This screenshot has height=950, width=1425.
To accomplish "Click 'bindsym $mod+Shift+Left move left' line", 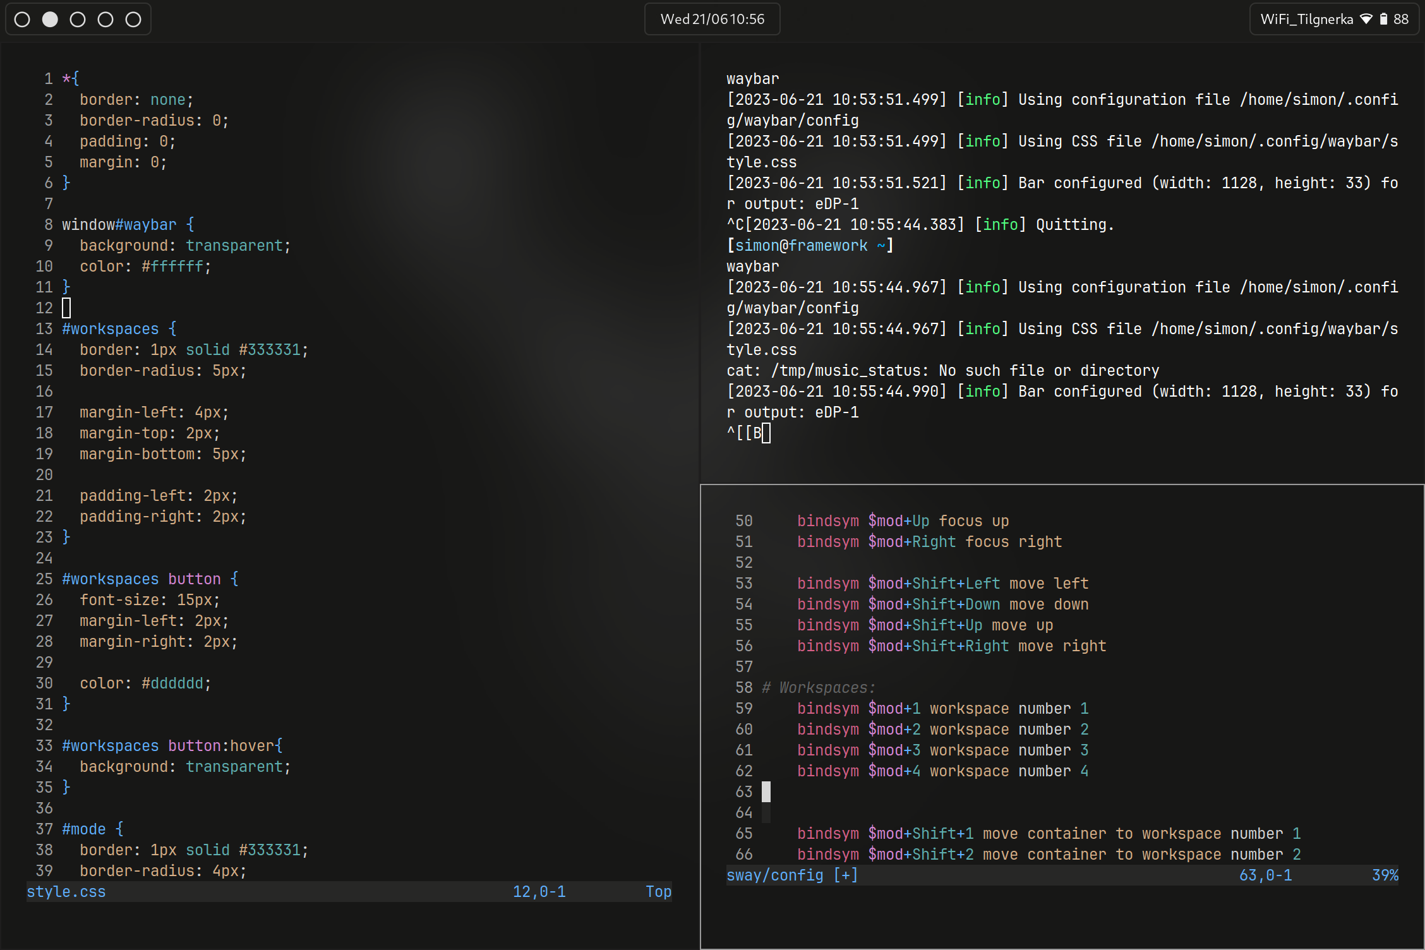I will 943,584.
